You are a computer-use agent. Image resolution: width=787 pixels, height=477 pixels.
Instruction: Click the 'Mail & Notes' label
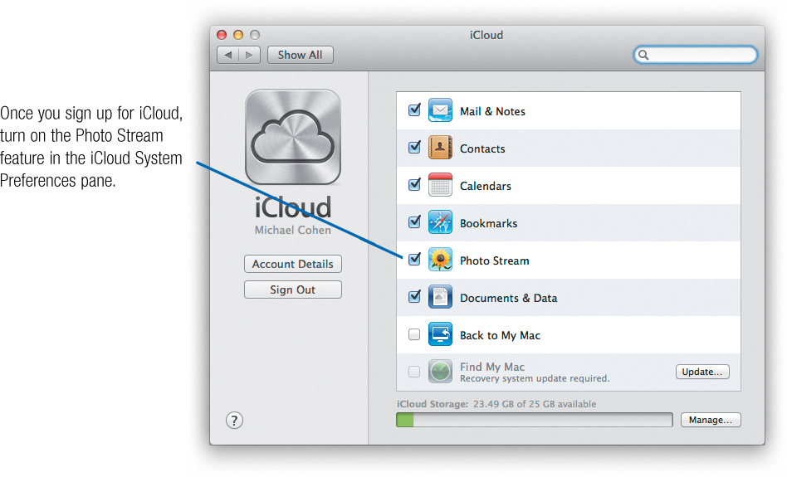(493, 111)
